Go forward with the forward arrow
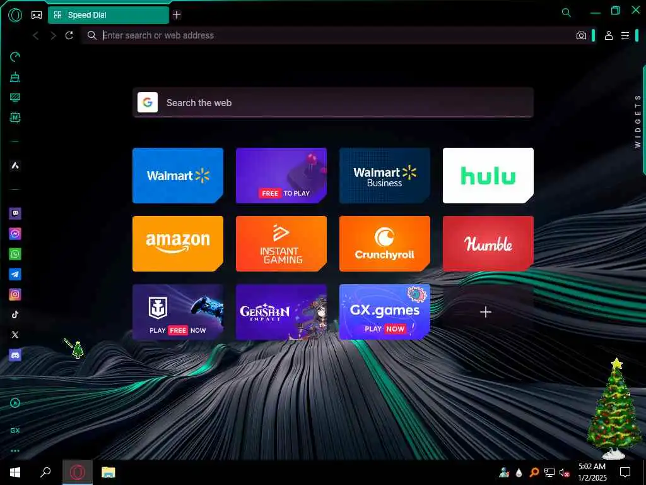This screenshot has height=485, width=646. 53,35
